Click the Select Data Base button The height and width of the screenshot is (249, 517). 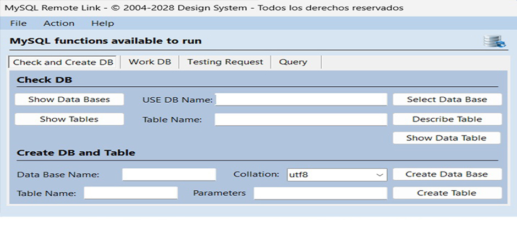[x=447, y=99]
